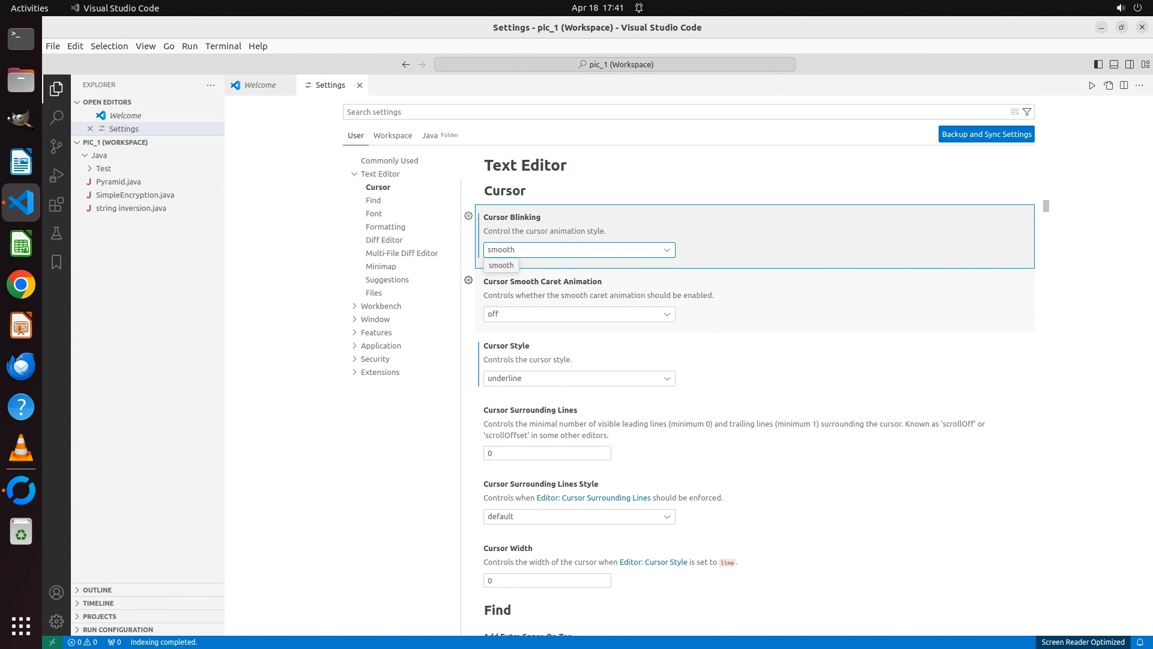Click the settings scrollbar thumb
This screenshot has height=649, width=1153.
[x=1046, y=206]
